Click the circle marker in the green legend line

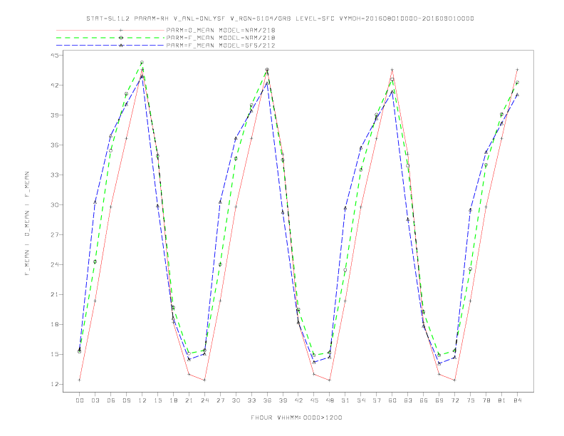coord(121,38)
